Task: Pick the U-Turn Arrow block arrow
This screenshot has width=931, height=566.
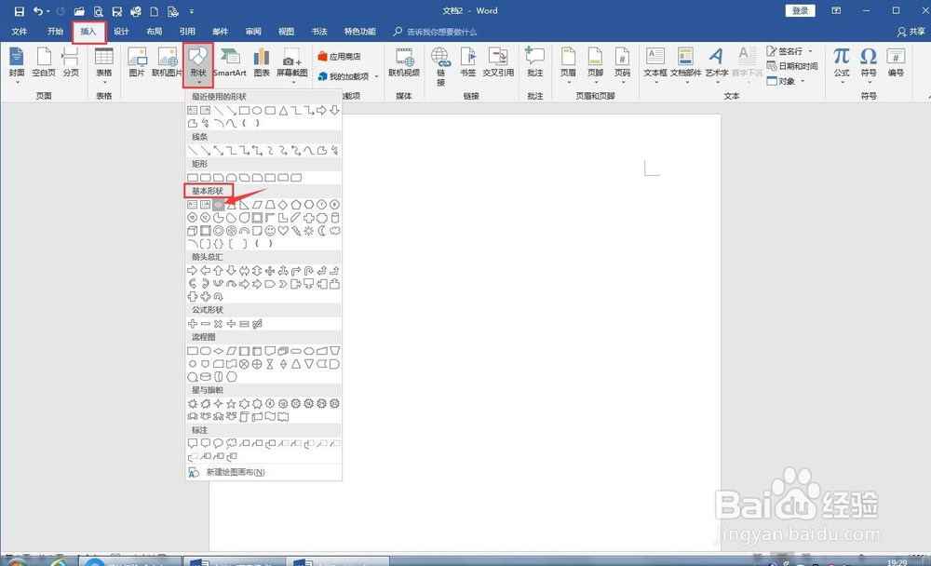Action: [309, 270]
